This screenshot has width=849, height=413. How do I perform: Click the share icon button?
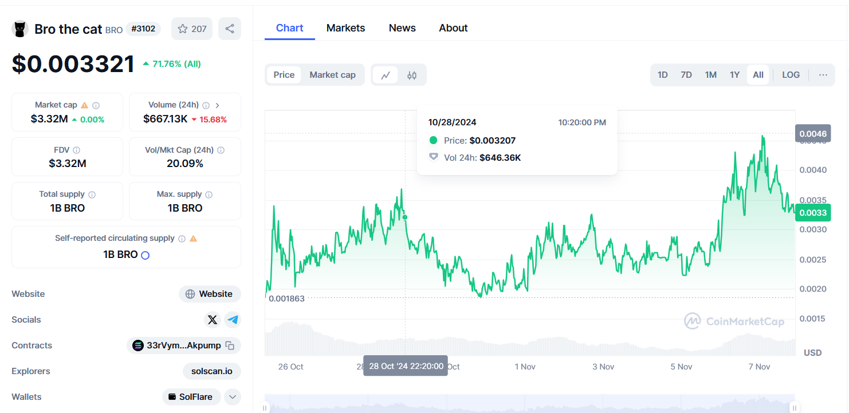coord(230,29)
